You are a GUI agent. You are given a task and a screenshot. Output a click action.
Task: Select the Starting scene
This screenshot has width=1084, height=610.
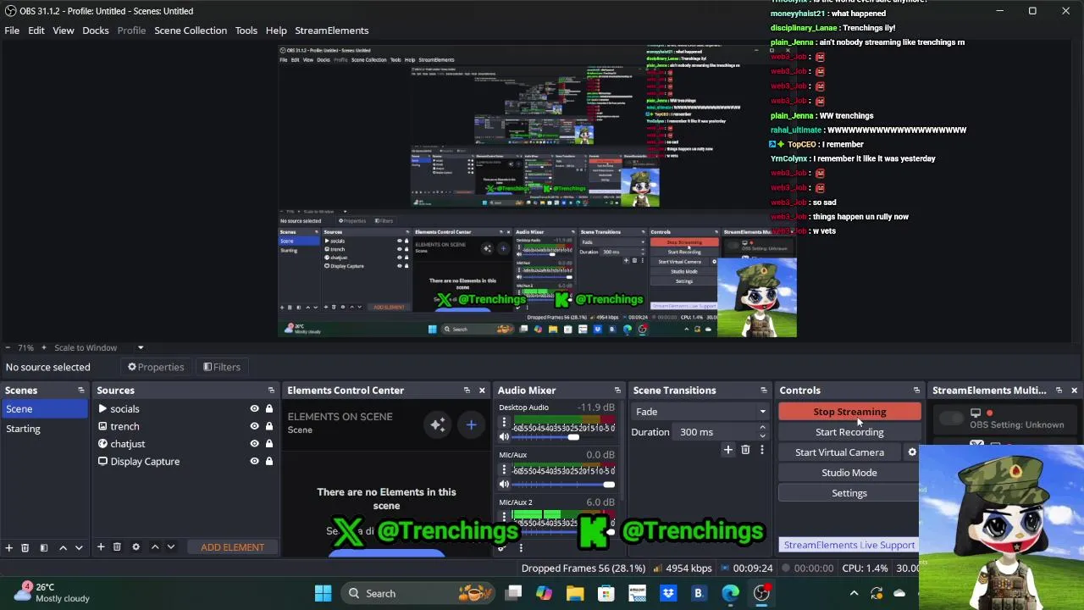tap(43, 429)
